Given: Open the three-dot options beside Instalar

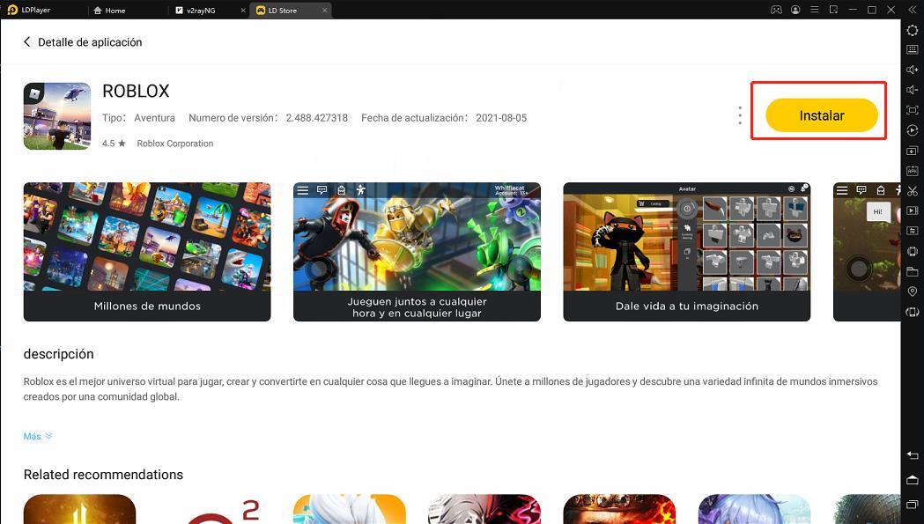Looking at the screenshot, I should [740, 115].
